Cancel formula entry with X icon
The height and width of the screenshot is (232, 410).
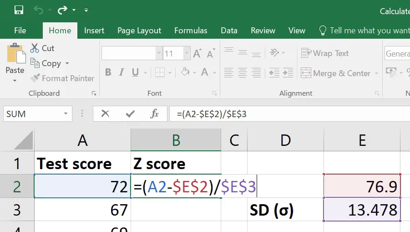point(105,113)
